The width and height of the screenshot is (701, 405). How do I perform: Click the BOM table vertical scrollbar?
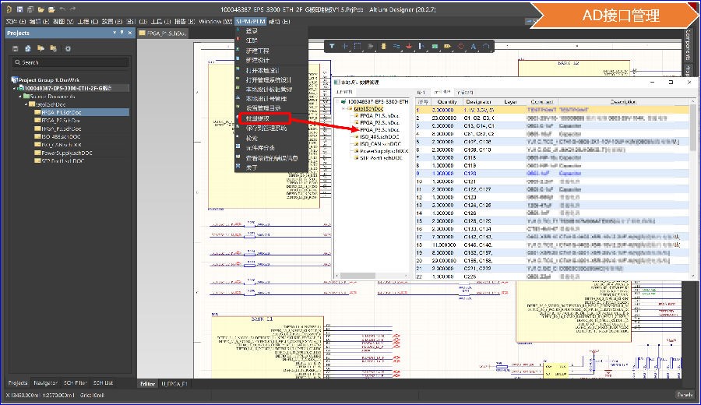tap(693, 129)
